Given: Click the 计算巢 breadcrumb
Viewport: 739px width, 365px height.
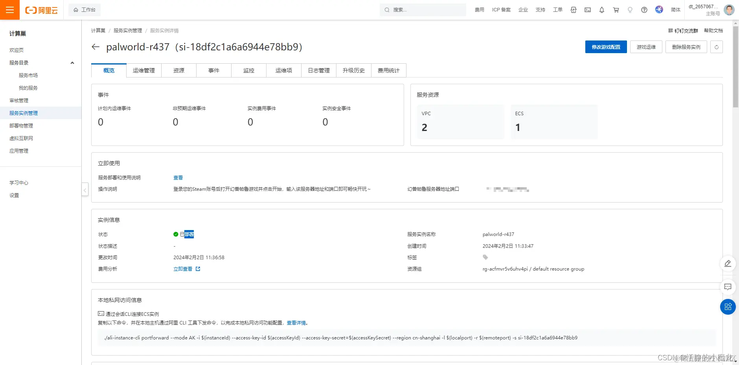Looking at the screenshot, I should point(98,30).
